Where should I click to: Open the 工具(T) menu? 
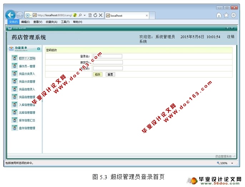65,22
